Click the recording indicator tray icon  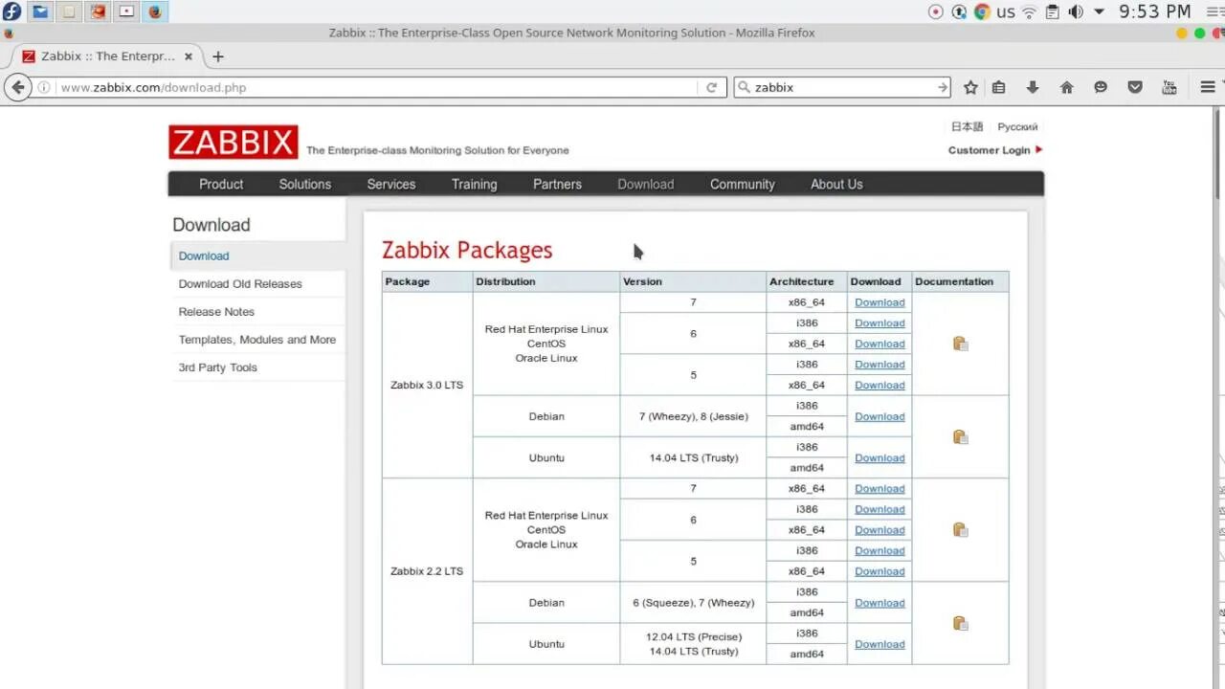[x=936, y=11]
